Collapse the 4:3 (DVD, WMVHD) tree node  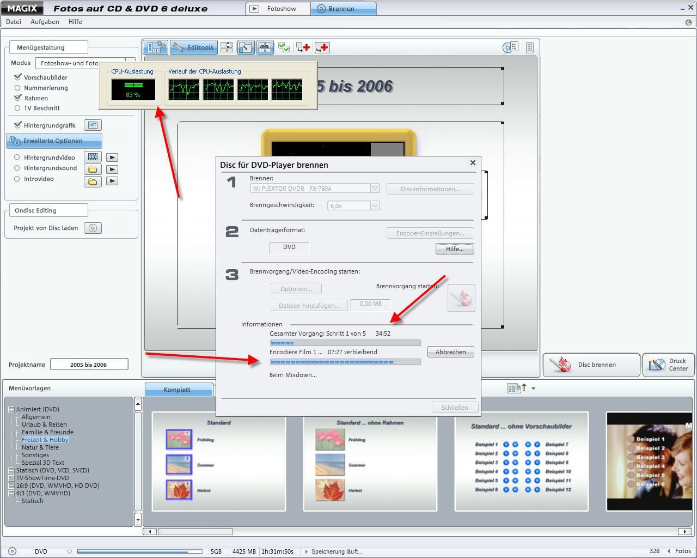[11, 493]
